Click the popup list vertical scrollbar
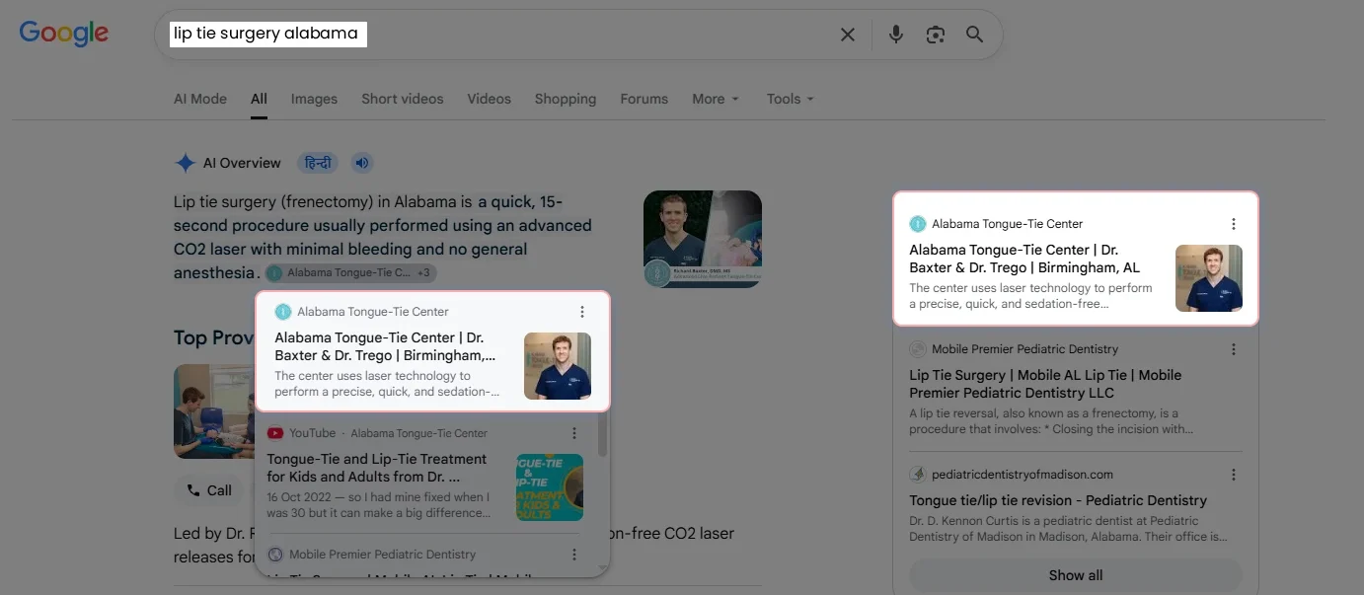The height and width of the screenshot is (595, 1364). [x=603, y=435]
